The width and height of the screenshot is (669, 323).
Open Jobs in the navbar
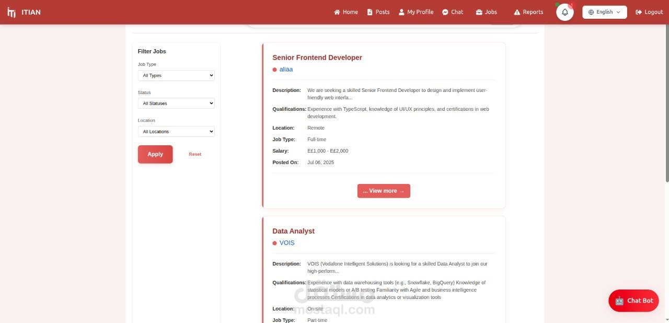[487, 12]
